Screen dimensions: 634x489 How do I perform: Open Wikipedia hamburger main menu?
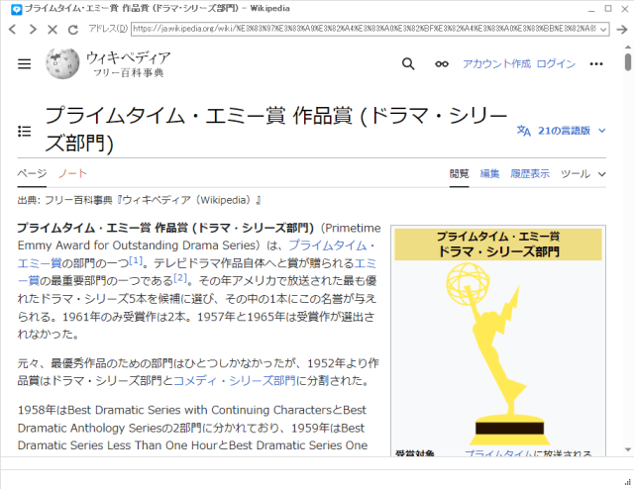(x=24, y=64)
